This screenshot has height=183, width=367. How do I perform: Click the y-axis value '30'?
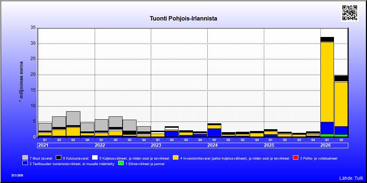tap(33, 44)
